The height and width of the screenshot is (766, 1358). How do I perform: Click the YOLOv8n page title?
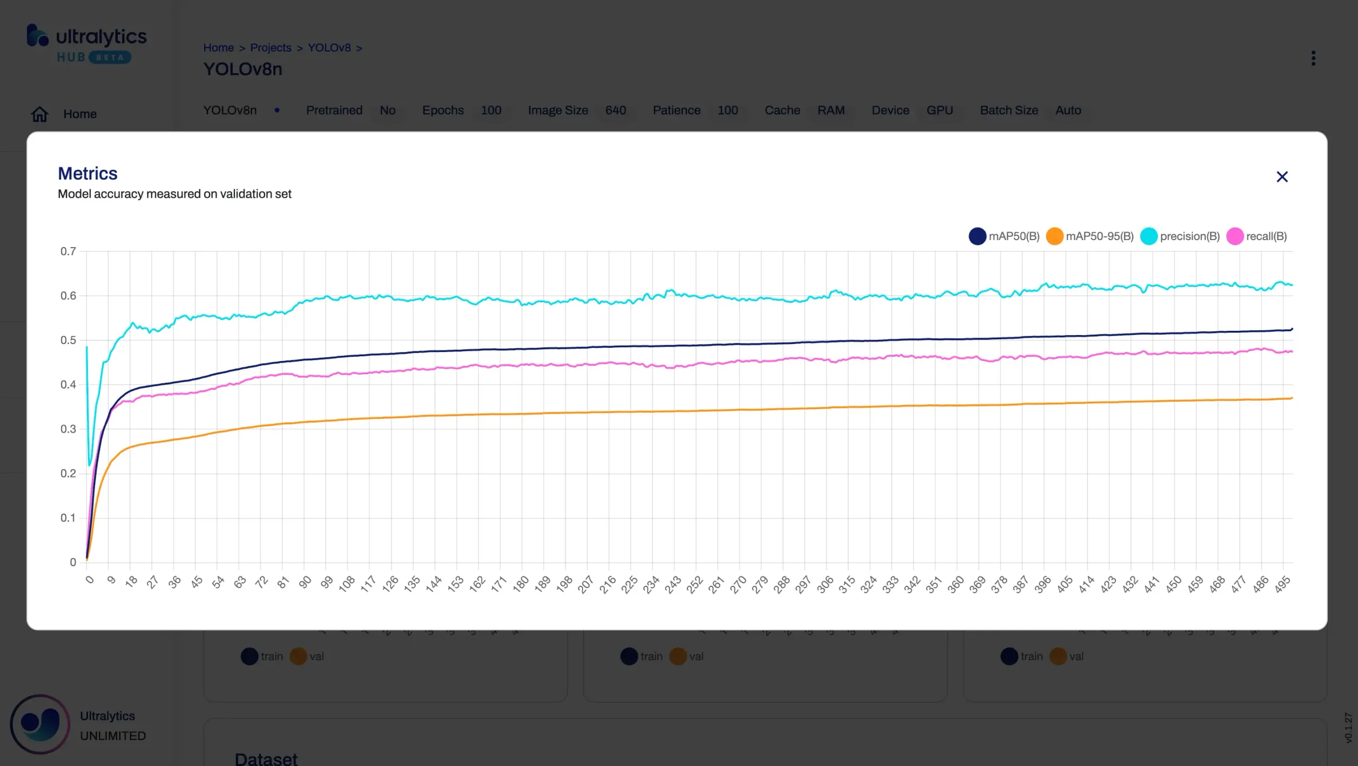tap(243, 69)
